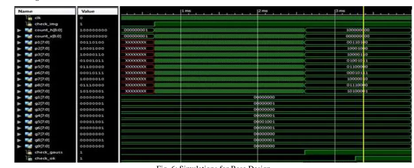Click the g3 bus icon
This screenshot has height=168, width=414.
pyautogui.click(x=28, y=110)
